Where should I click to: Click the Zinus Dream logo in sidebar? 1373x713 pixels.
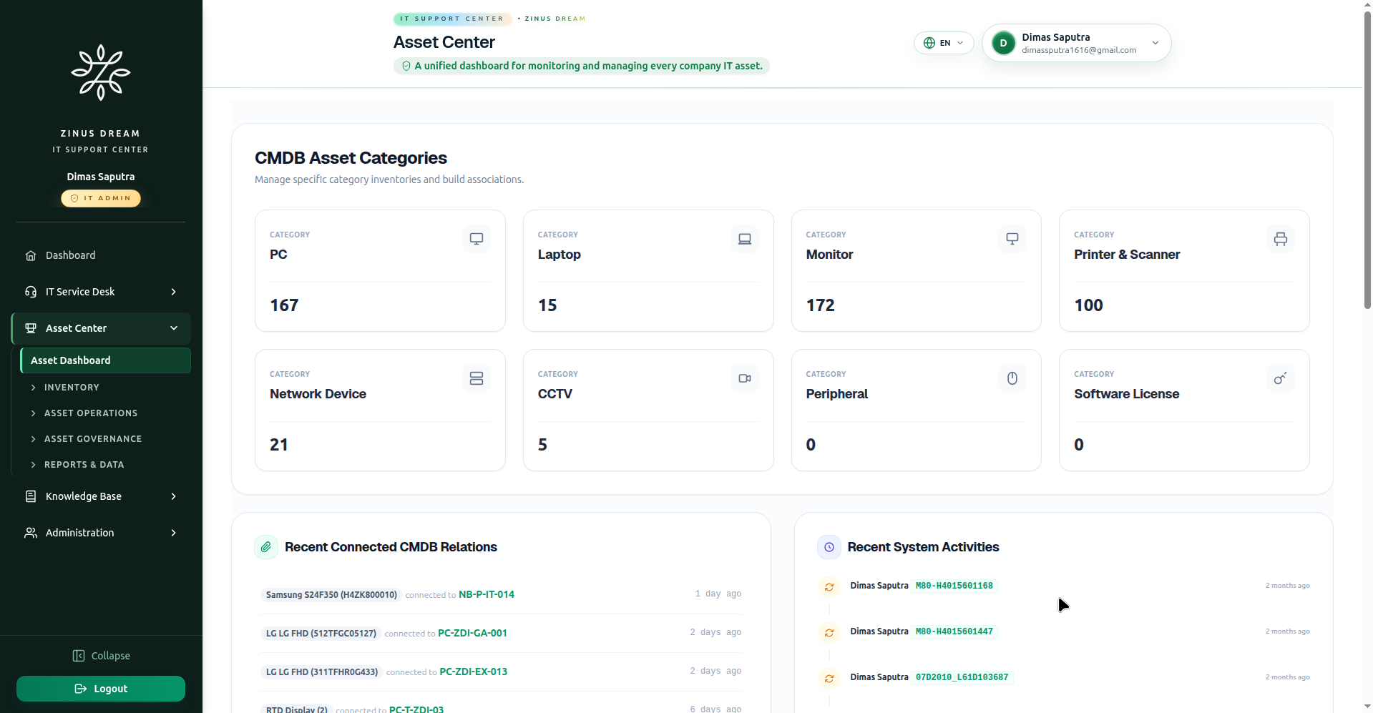coord(101,72)
